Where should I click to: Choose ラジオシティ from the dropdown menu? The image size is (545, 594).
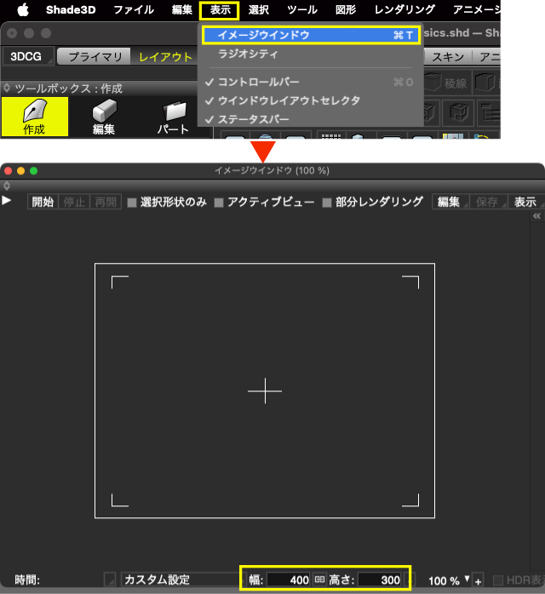pyautogui.click(x=311, y=54)
